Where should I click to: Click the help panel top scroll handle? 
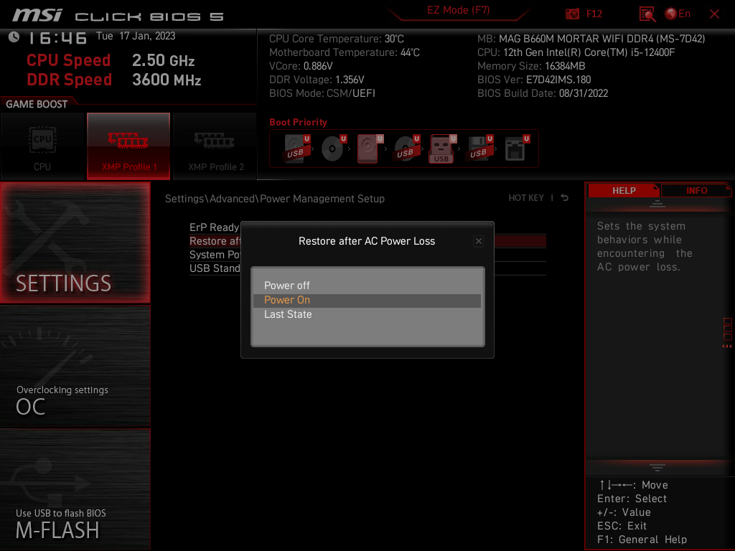657,204
